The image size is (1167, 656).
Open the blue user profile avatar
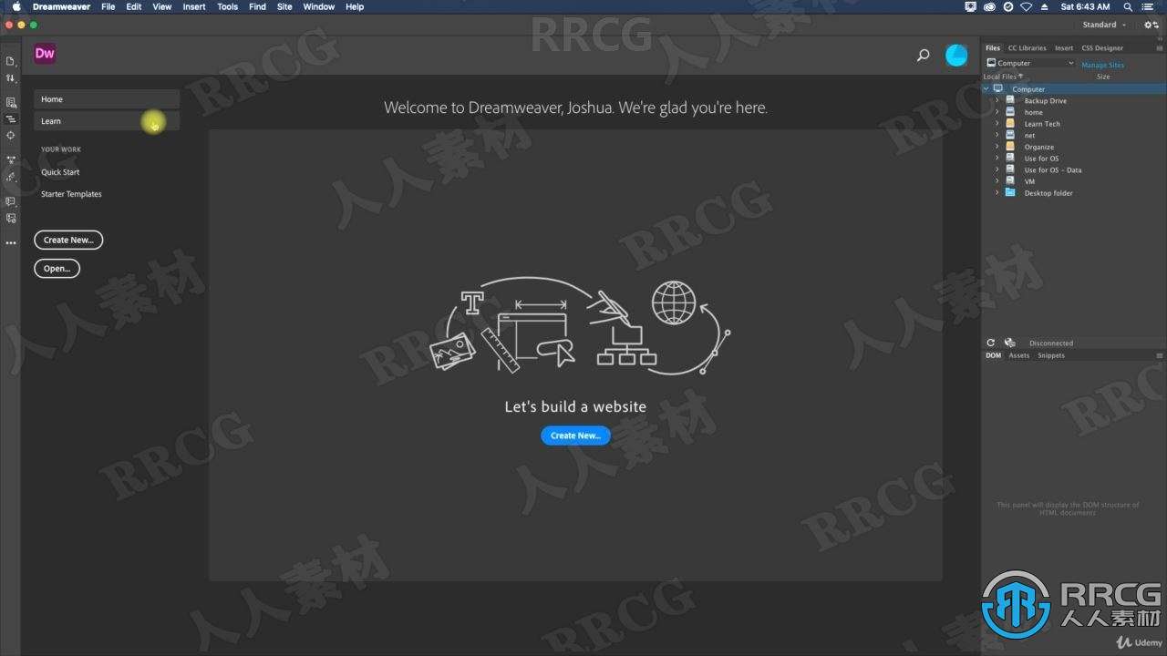[x=956, y=56]
